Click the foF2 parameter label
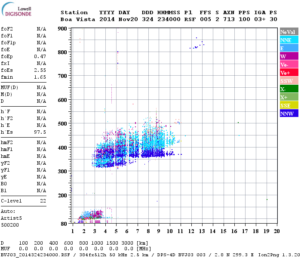 (7, 29)
